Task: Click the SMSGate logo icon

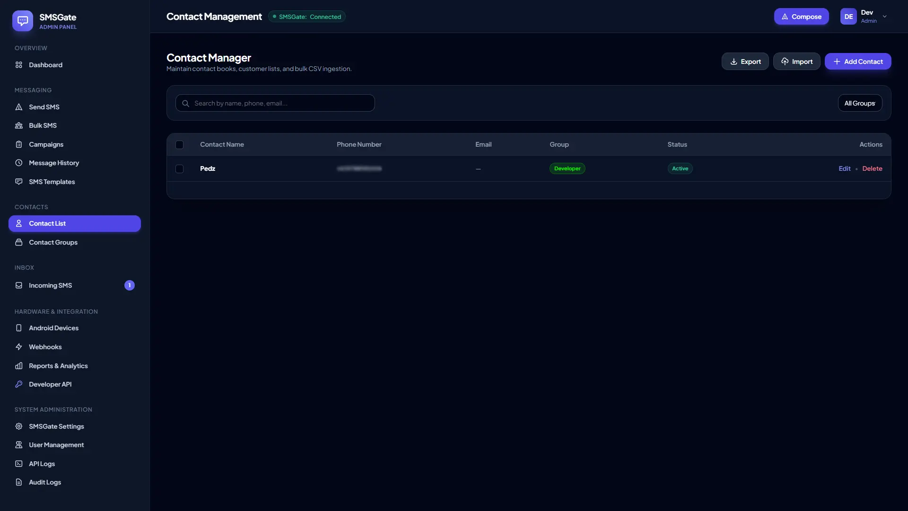Action: click(22, 21)
